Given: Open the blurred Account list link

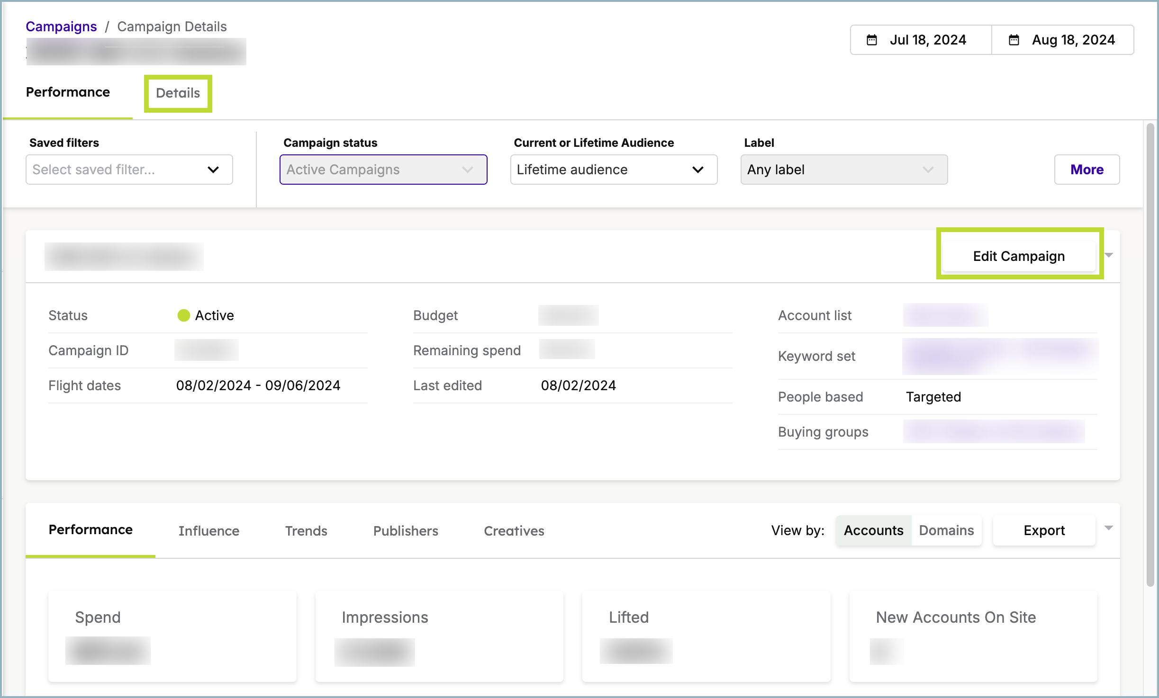Looking at the screenshot, I should tap(945, 315).
